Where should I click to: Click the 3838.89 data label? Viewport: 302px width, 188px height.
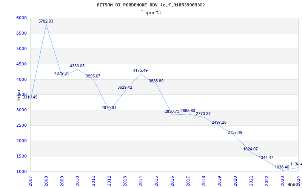(x=156, y=81)
